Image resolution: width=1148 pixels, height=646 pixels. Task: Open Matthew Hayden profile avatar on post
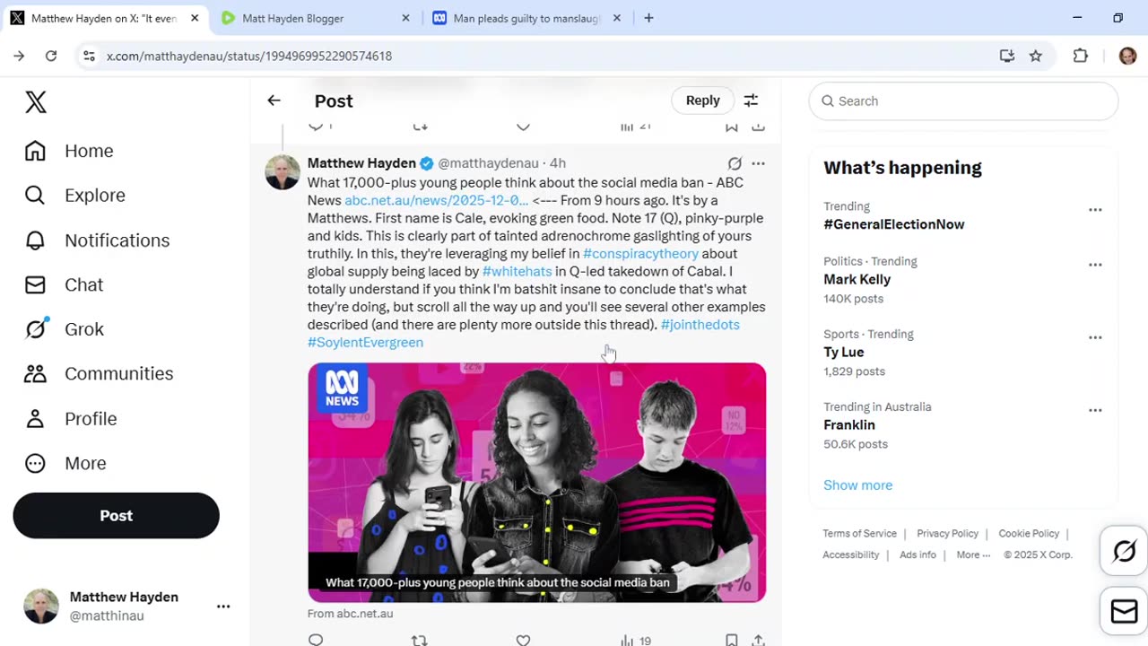(x=282, y=172)
